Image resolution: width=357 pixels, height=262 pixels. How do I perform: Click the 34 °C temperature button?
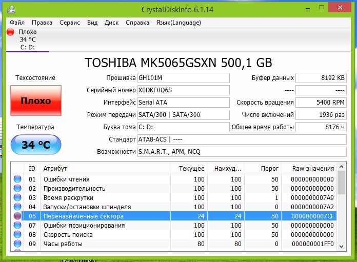point(35,145)
